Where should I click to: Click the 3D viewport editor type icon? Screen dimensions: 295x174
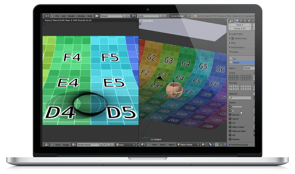click(143, 145)
